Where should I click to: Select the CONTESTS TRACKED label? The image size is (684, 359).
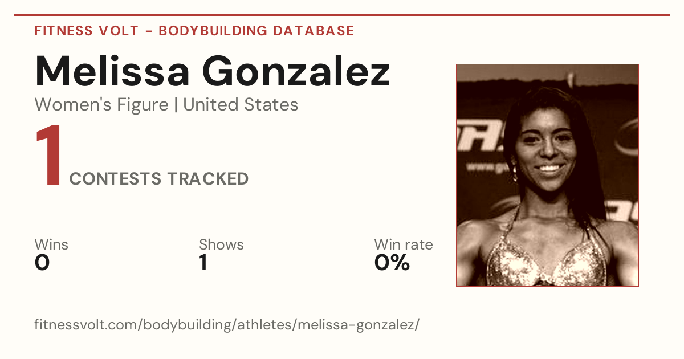pos(159,179)
